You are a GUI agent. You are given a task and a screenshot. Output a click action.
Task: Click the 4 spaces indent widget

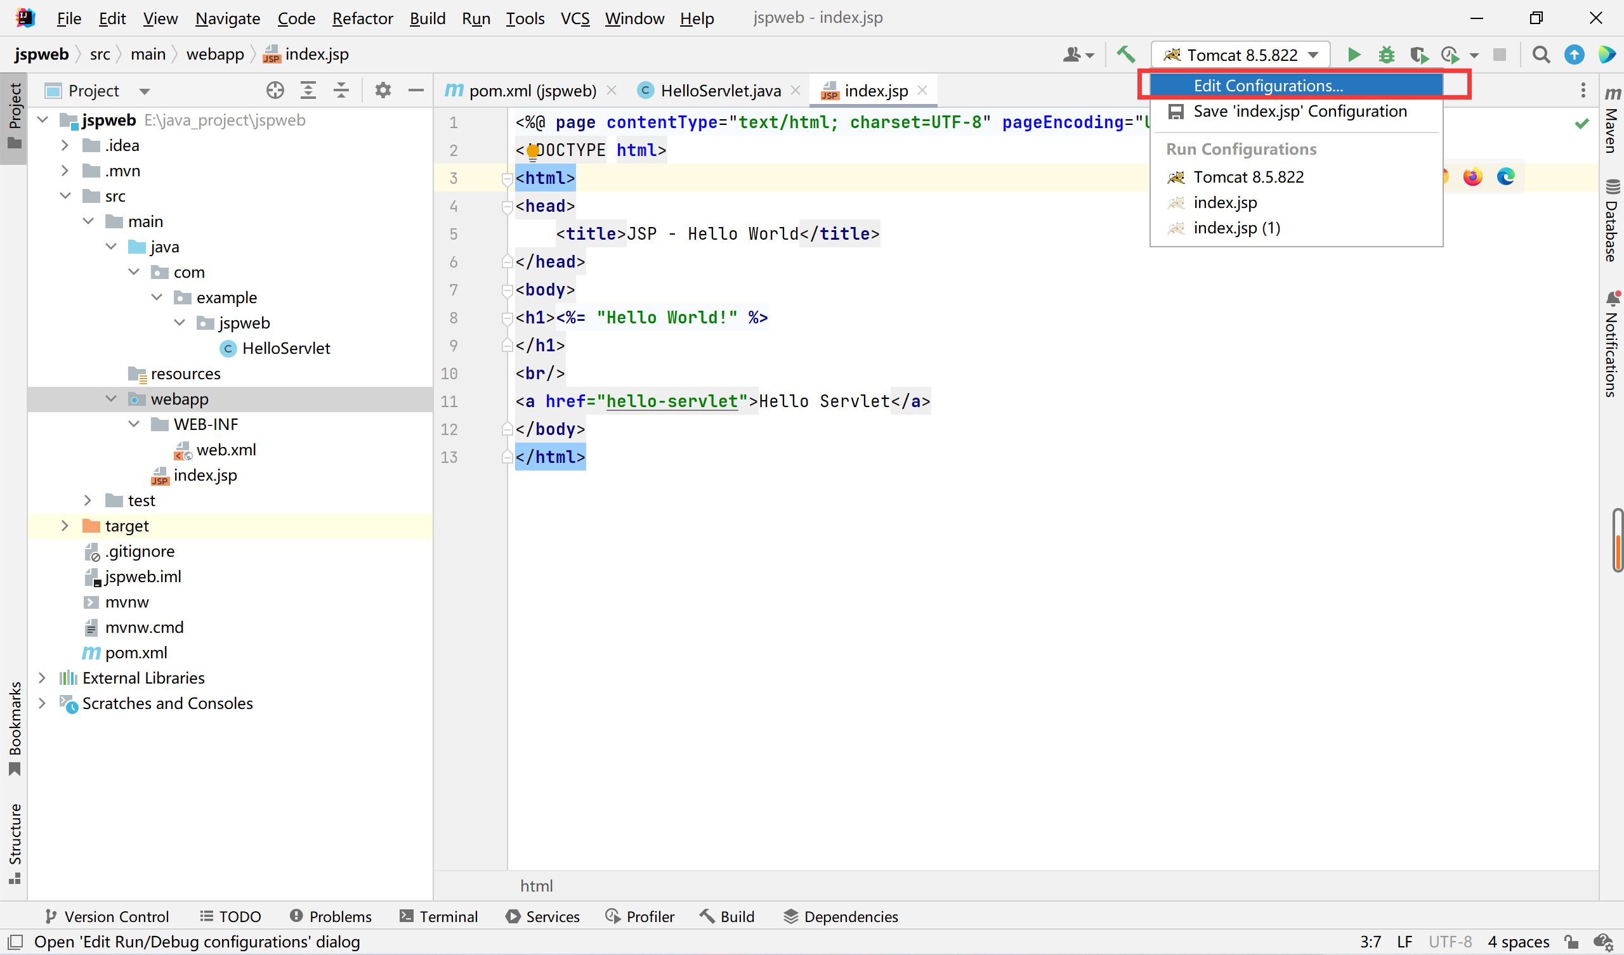[1517, 942]
